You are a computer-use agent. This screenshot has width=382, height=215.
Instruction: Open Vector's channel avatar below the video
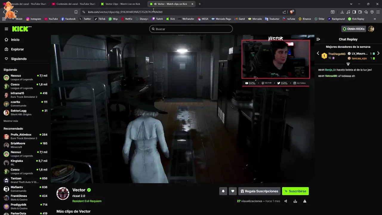(x=63, y=193)
